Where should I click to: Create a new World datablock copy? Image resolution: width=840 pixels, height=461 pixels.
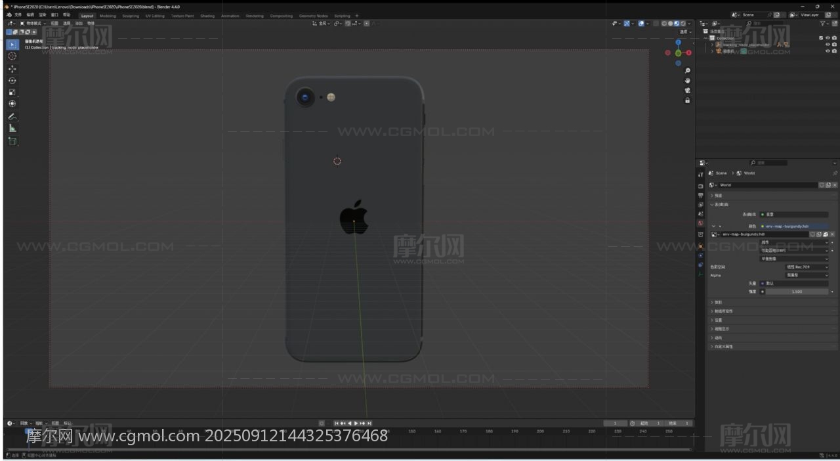coord(828,185)
